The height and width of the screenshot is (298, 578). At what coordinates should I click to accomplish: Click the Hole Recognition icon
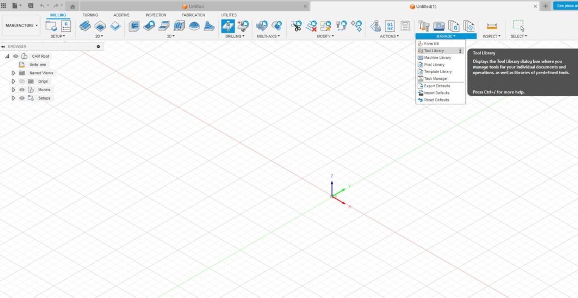pyautogui.click(x=243, y=26)
